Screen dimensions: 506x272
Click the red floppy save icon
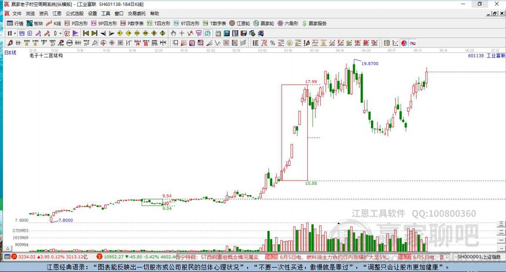coord(244,33)
